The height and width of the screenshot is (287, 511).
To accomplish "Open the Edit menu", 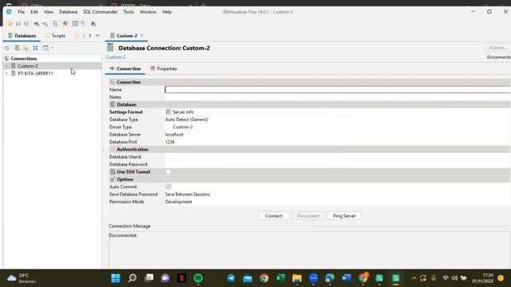I will tap(34, 12).
